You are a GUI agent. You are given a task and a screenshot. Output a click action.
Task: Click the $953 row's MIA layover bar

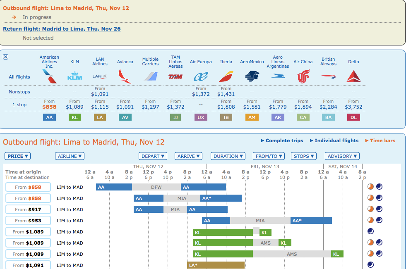(x=260, y=220)
